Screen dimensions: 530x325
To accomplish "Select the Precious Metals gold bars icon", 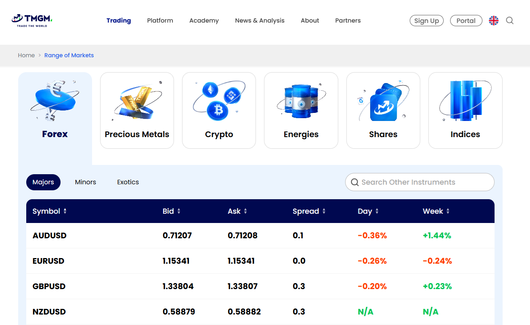I will [x=137, y=101].
